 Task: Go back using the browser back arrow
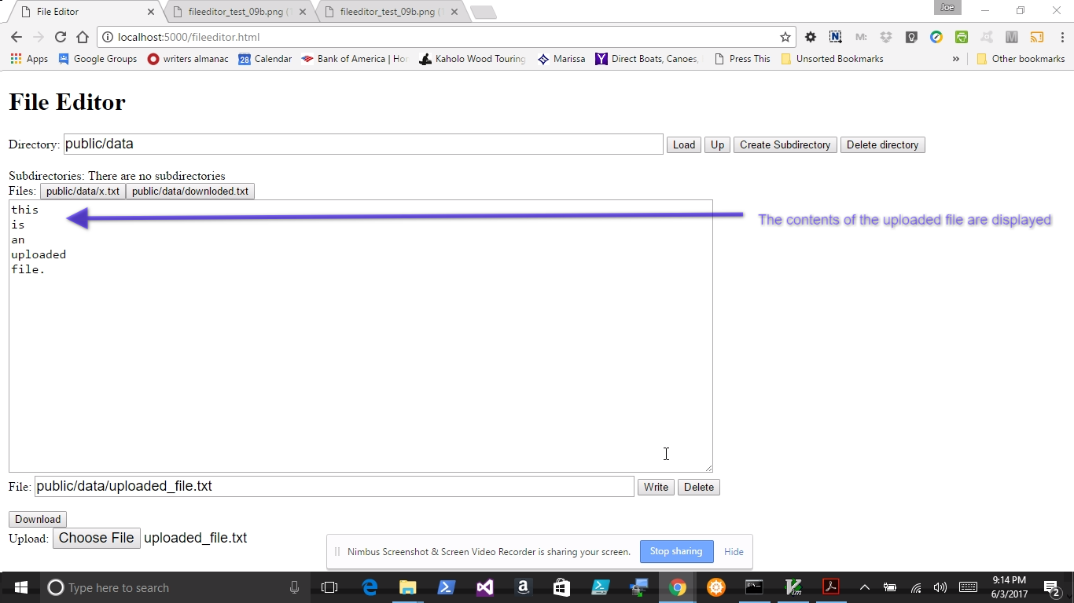(17, 37)
